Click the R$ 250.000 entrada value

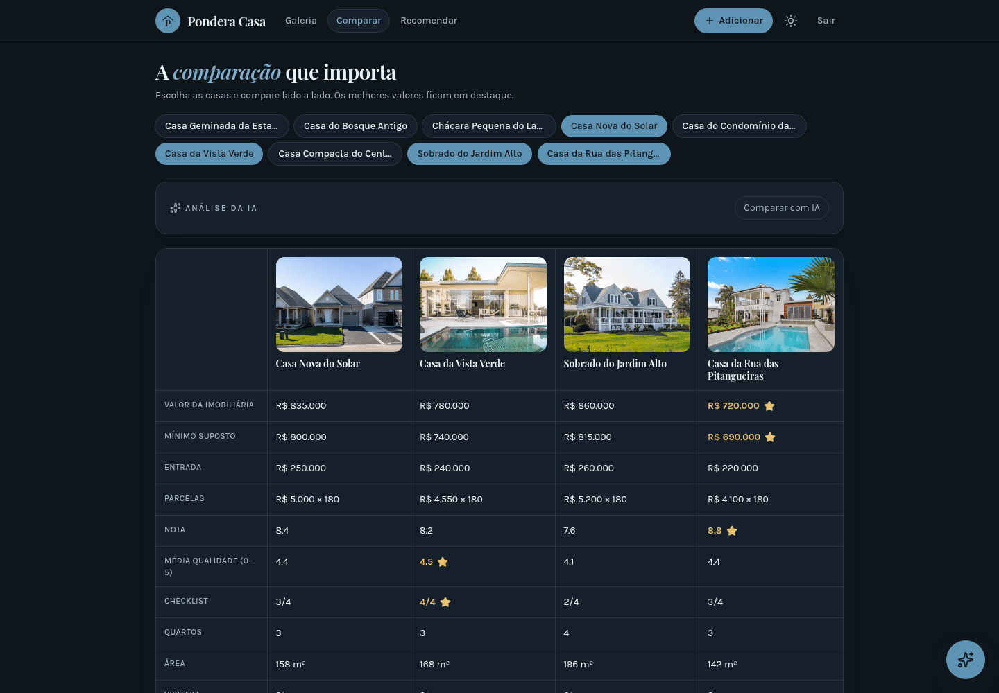(301, 468)
